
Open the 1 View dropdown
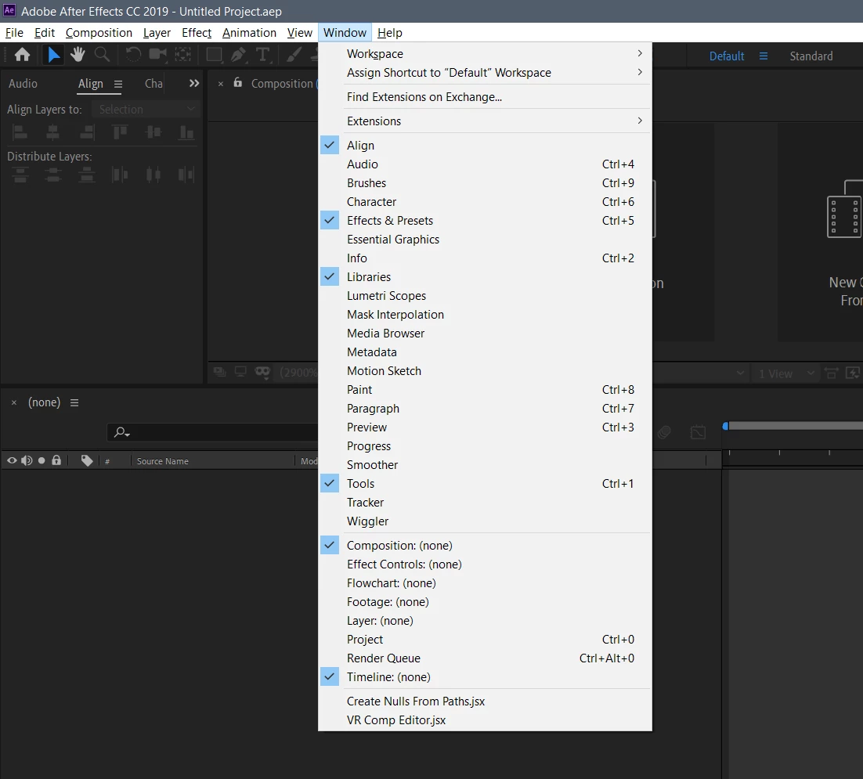click(785, 373)
